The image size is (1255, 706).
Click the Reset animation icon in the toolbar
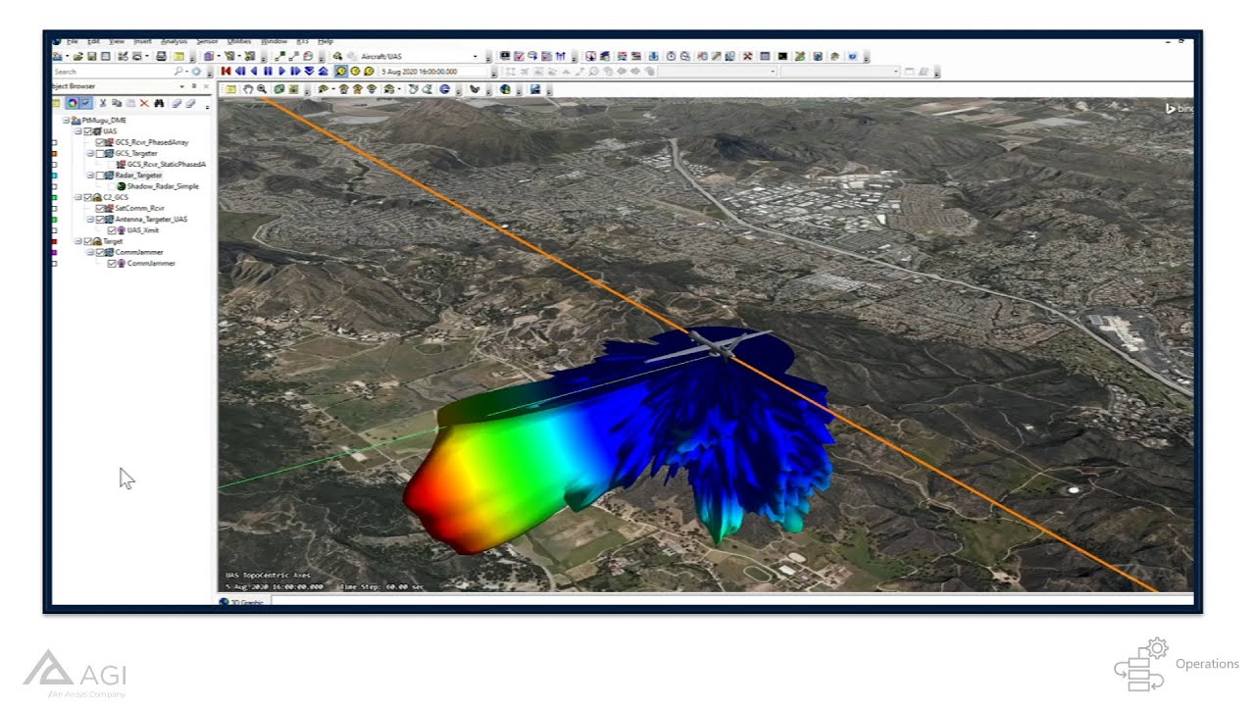tap(225, 72)
